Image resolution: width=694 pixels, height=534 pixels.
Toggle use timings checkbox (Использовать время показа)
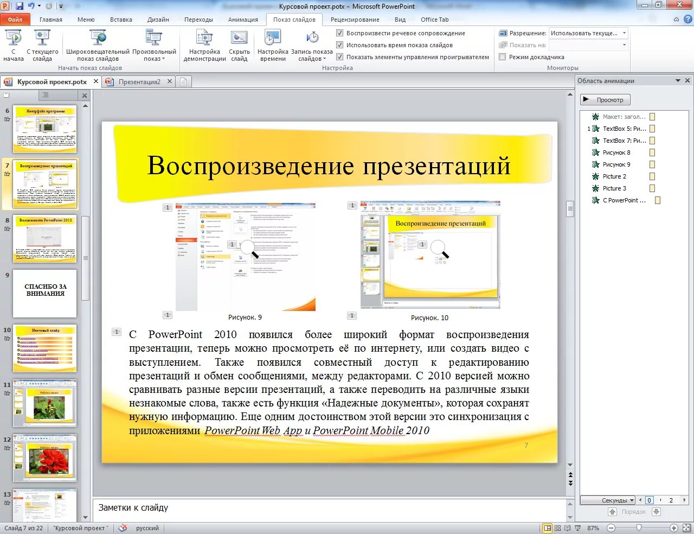339,45
